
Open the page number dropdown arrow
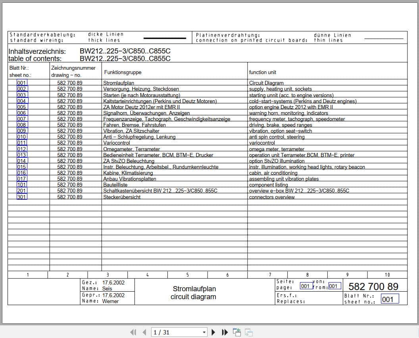pos(204,332)
